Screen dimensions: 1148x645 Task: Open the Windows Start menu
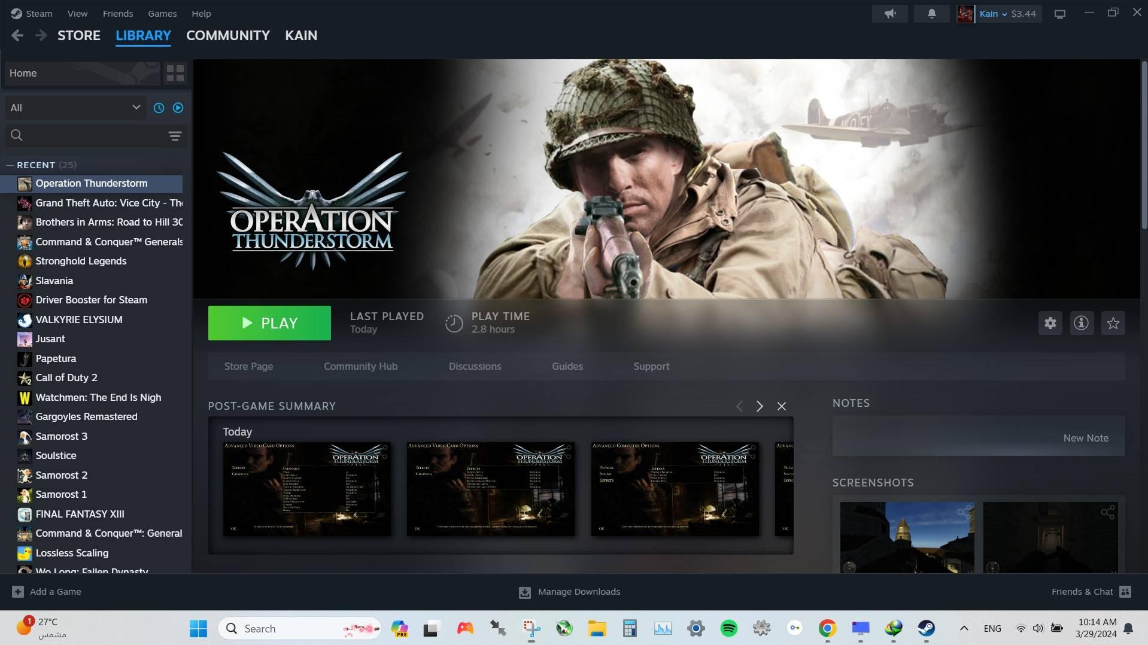198,628
